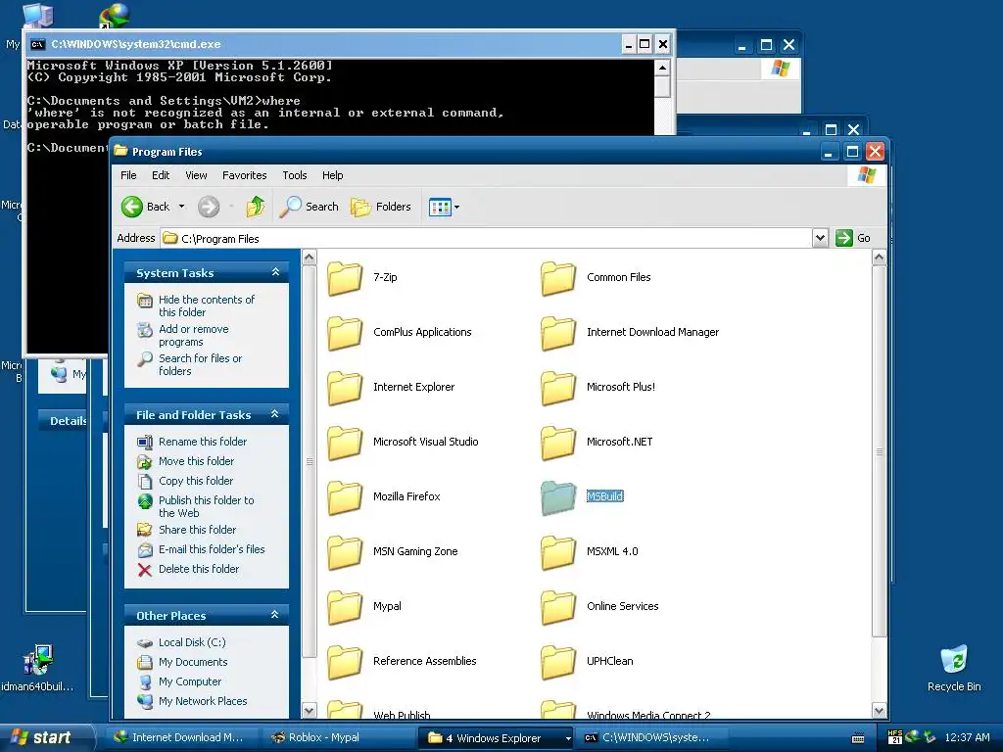Select the Online Services folder icon
Screen dimensions: 1003x752
(558, 608)
